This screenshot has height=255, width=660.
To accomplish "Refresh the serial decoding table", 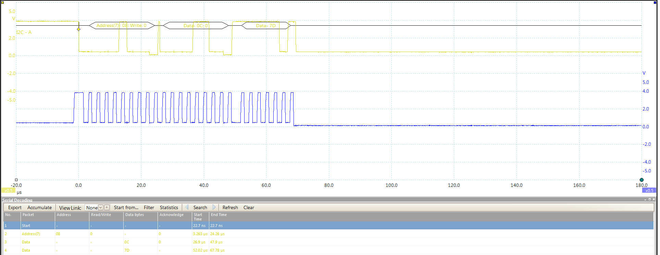I will click(x=230, y=207).
